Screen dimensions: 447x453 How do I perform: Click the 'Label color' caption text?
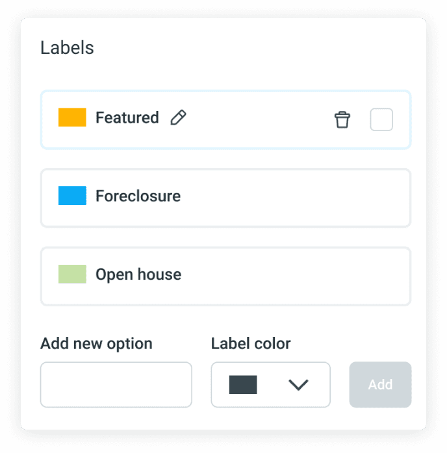(x=251, y=343)
